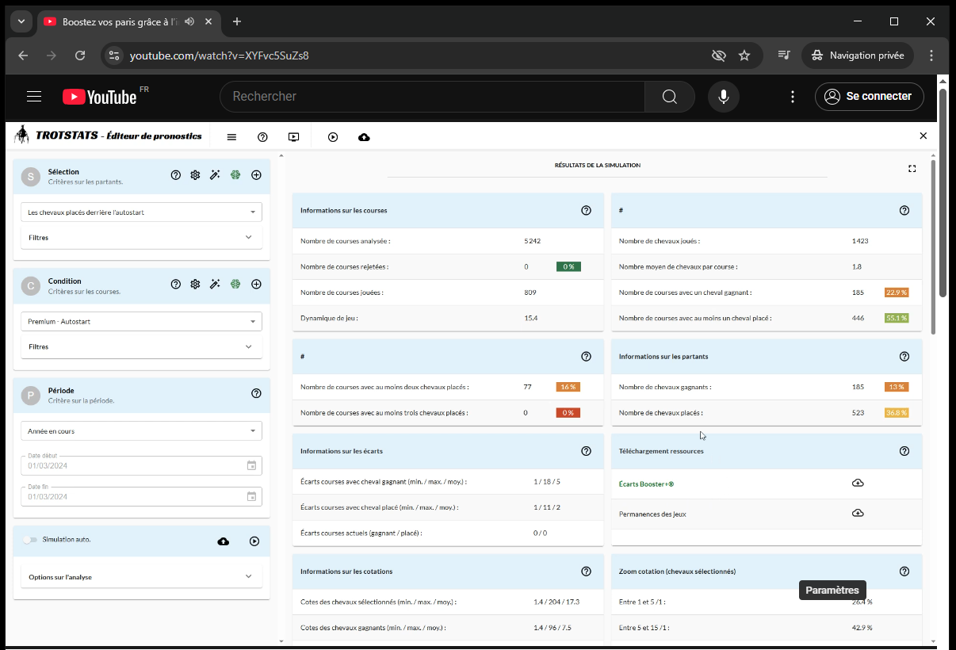
Task: Mute the YouTube browser tab audio
Action: coord(189,21)
